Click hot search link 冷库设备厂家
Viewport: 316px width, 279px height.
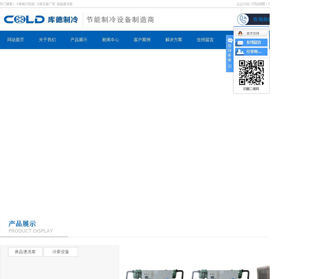(x=46, y=4)
